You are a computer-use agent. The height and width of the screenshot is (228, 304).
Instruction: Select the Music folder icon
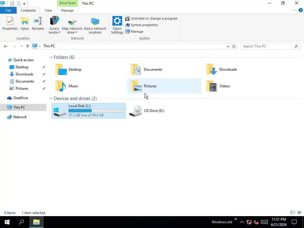pyautogui.click(x=61, y=86)
